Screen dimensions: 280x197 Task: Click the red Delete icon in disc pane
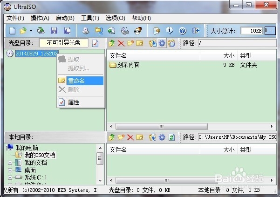pos(121,43)
